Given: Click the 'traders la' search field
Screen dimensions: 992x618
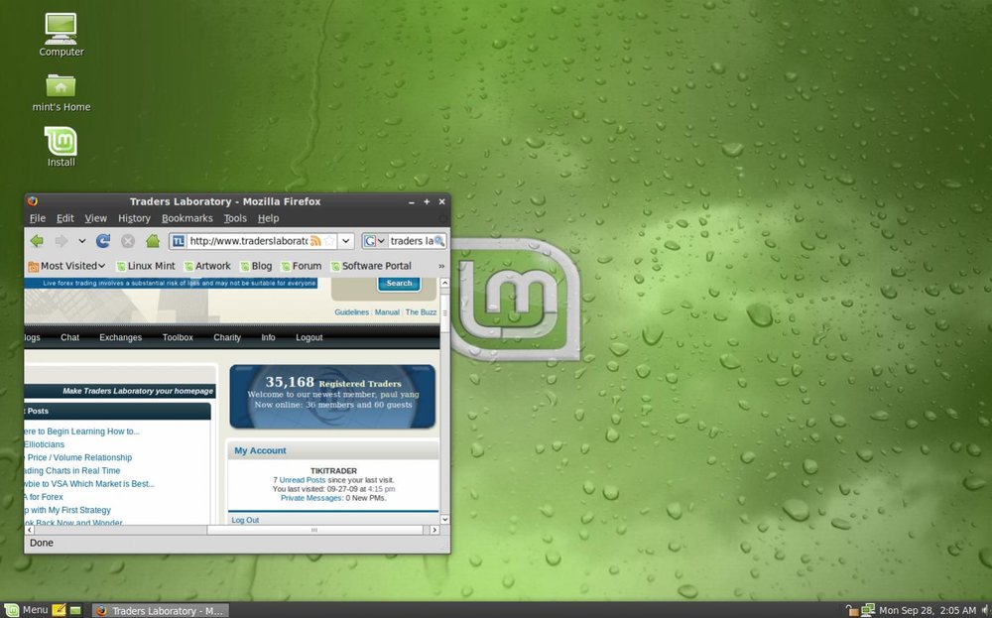Looking at the screenshot, I should 412,241.
